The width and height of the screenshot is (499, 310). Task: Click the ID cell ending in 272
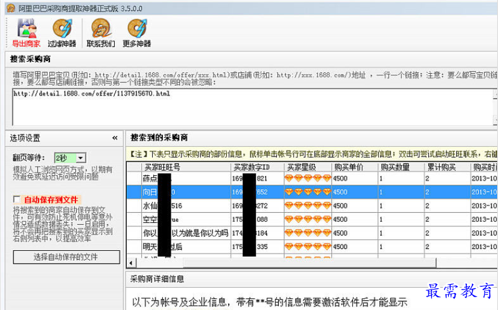point(257,206)
